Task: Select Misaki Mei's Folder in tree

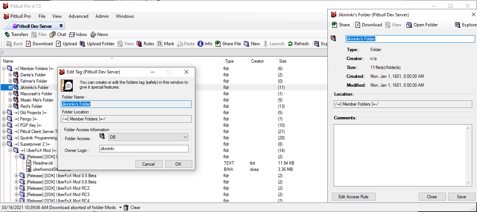Action: tap(37, 100)
